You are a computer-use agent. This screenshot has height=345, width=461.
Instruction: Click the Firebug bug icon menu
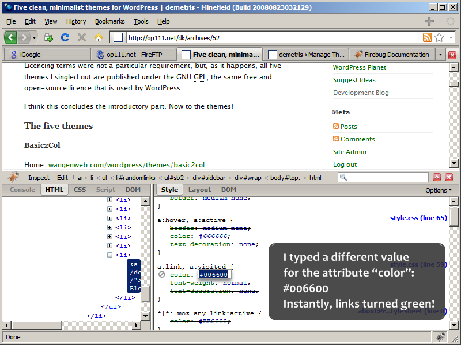[13, 178]
